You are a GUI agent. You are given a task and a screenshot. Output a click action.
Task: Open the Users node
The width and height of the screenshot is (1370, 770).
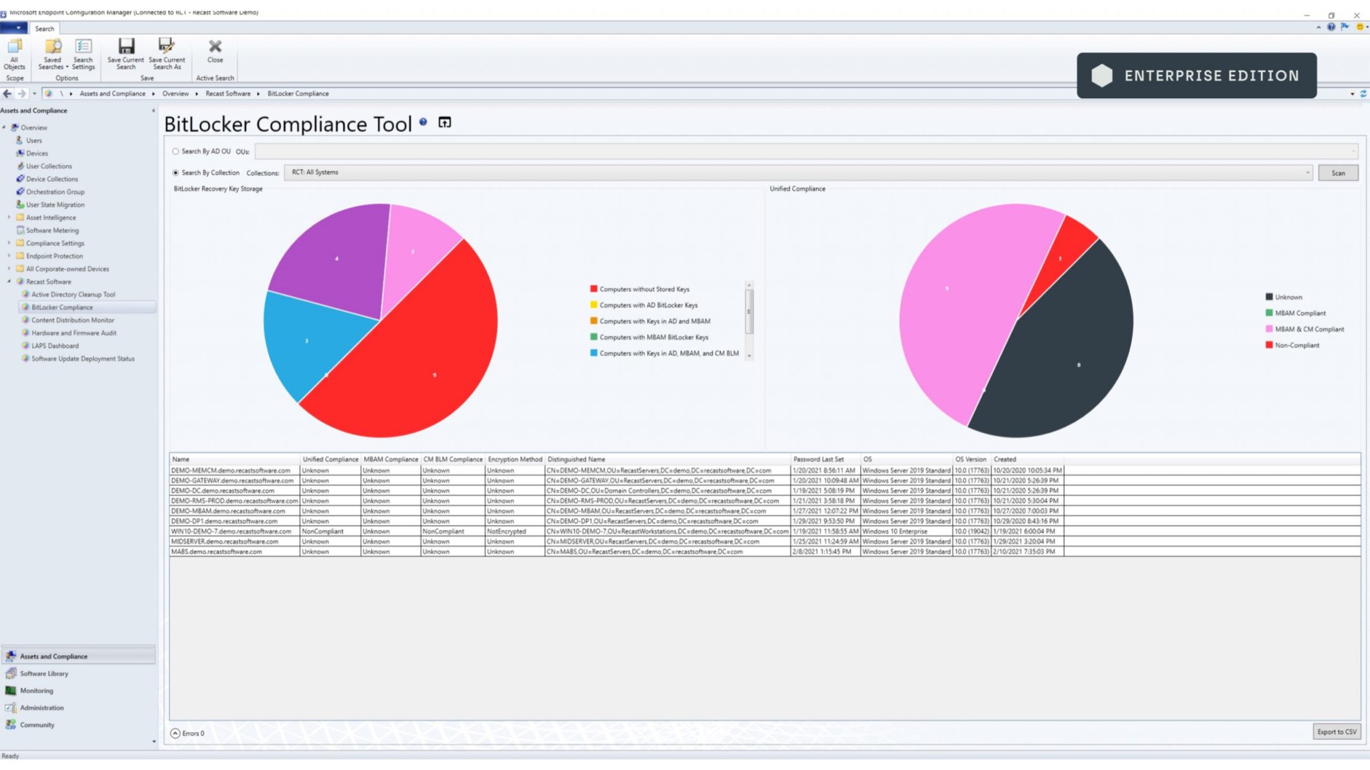click(x=33, y=140)
